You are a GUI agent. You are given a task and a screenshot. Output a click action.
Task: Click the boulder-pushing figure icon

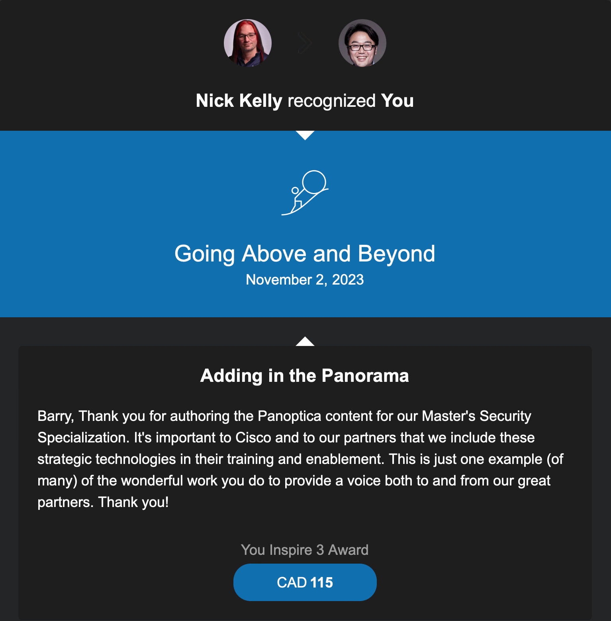305,193
